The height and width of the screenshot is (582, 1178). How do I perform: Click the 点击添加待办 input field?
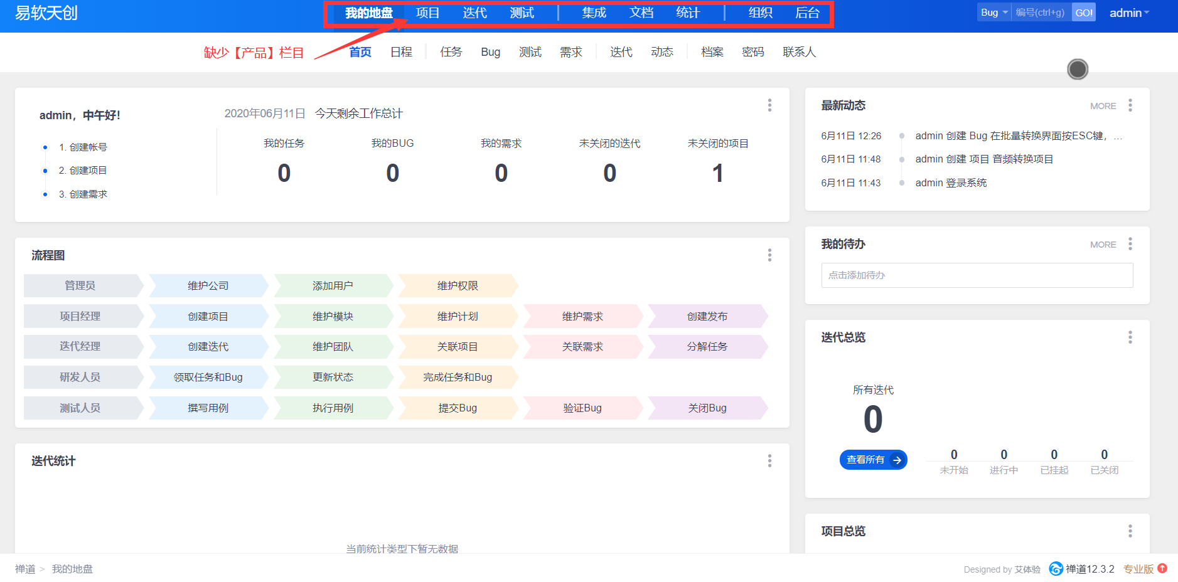tap(977, 275)
